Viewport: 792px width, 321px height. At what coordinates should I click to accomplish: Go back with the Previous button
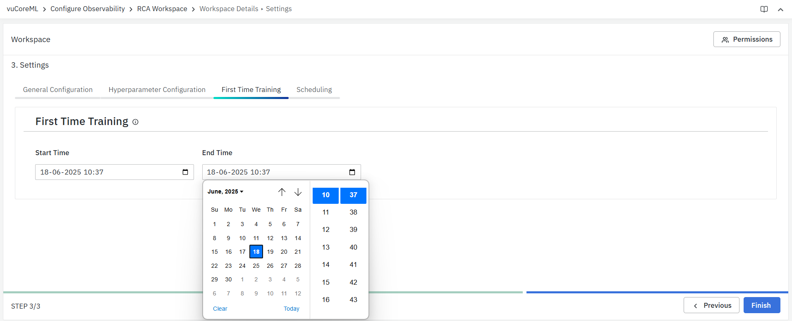click(711, 305)
